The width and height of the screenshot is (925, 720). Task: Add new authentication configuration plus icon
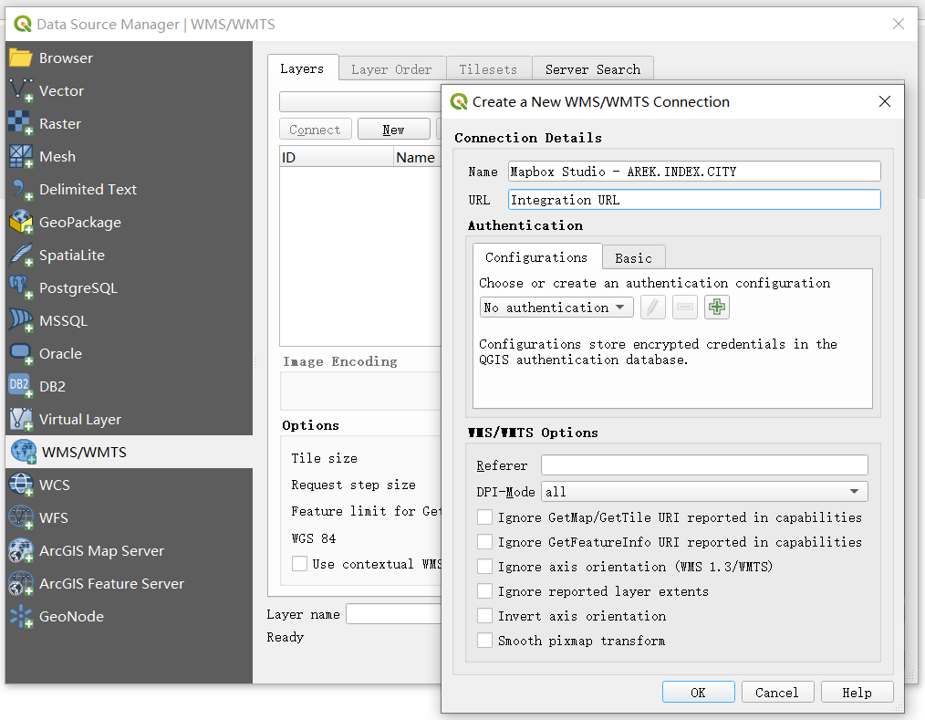[x=717, y=308]
